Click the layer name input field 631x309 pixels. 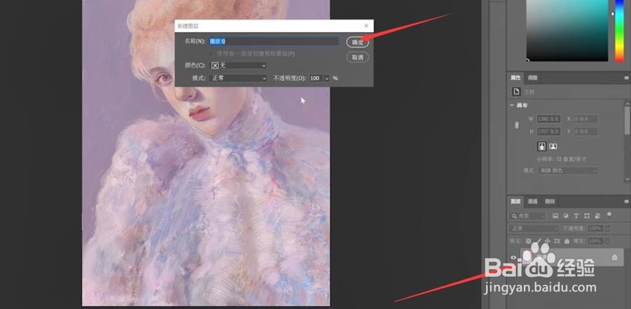[274, 41]
